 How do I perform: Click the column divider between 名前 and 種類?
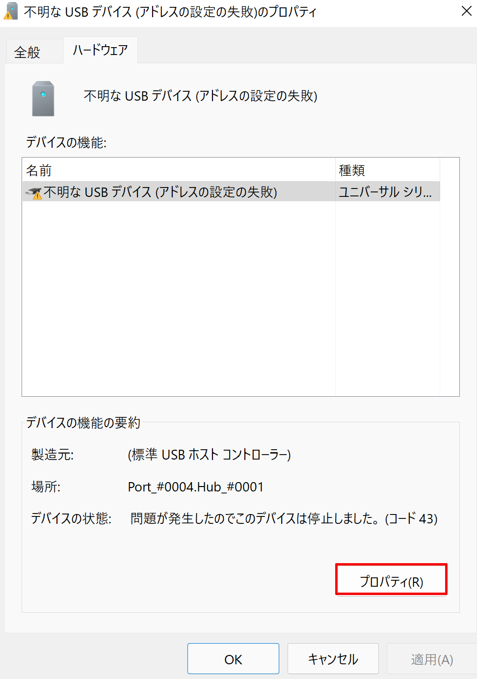pos(336,170)
